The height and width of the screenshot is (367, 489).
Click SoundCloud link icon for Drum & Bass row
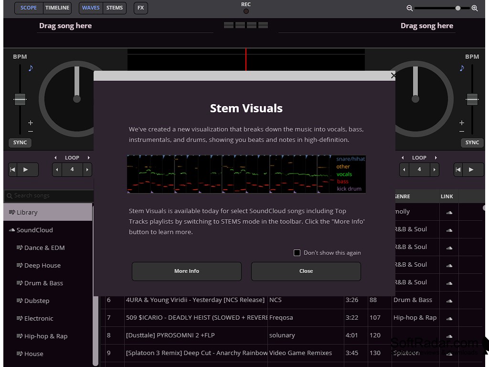pyautogui.click(x=449, y=300)
